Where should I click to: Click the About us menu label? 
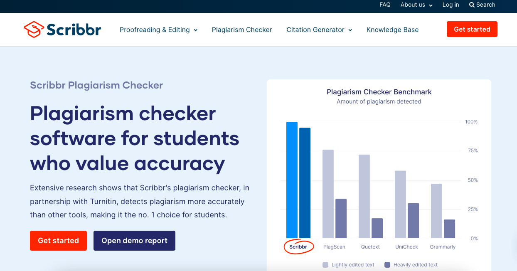[413, 5]
